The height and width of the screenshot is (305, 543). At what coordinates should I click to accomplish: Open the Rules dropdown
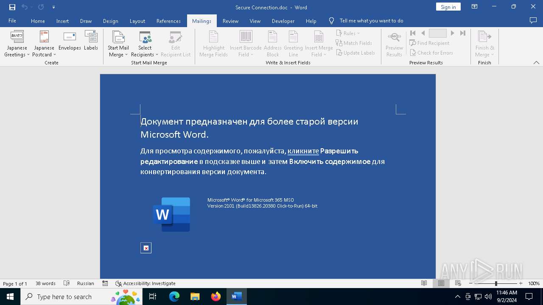tap(348, 33)
